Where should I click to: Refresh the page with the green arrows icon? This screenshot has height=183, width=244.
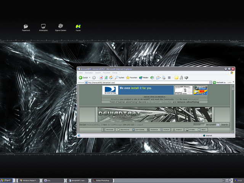click(x=106, y=77)
